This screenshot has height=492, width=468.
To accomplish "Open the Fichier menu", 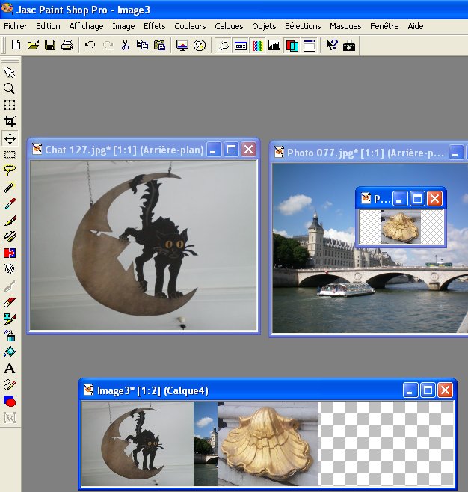I will [x=16, y=26].
